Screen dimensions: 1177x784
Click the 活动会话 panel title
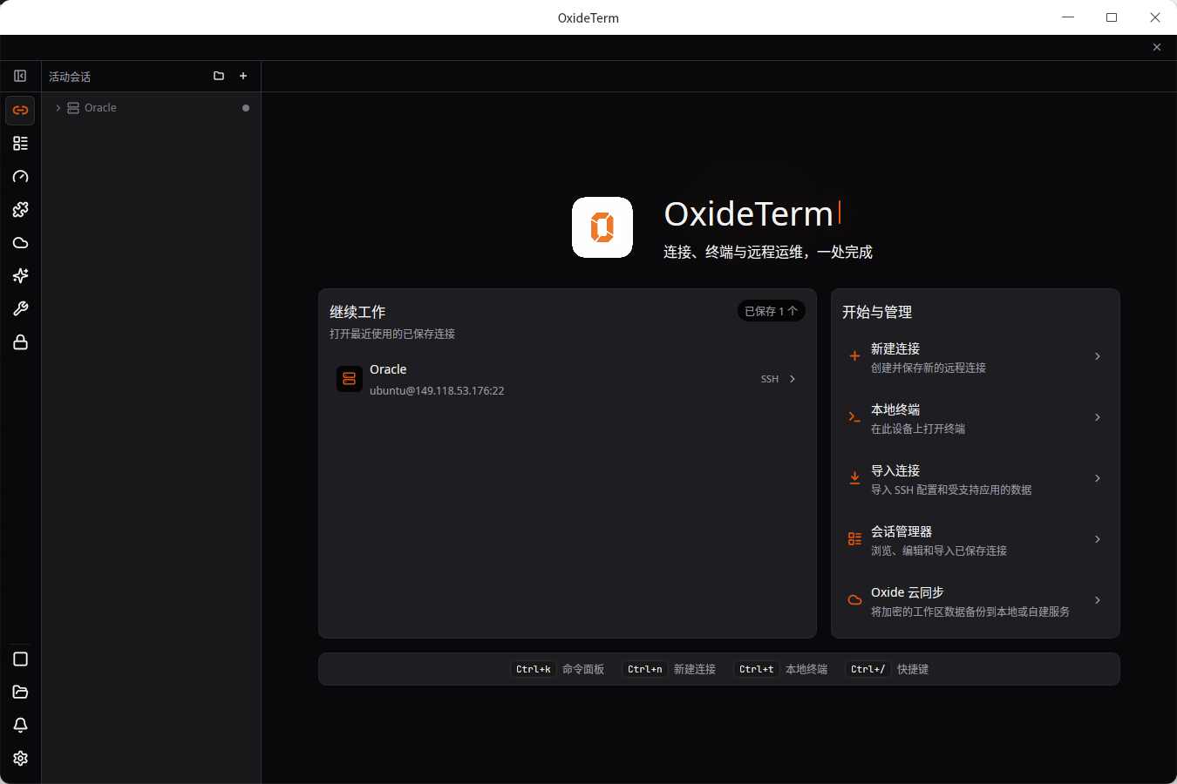(x=70, y=77)
